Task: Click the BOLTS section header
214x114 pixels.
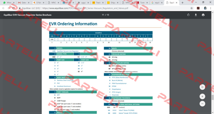Action: (128, 48)
